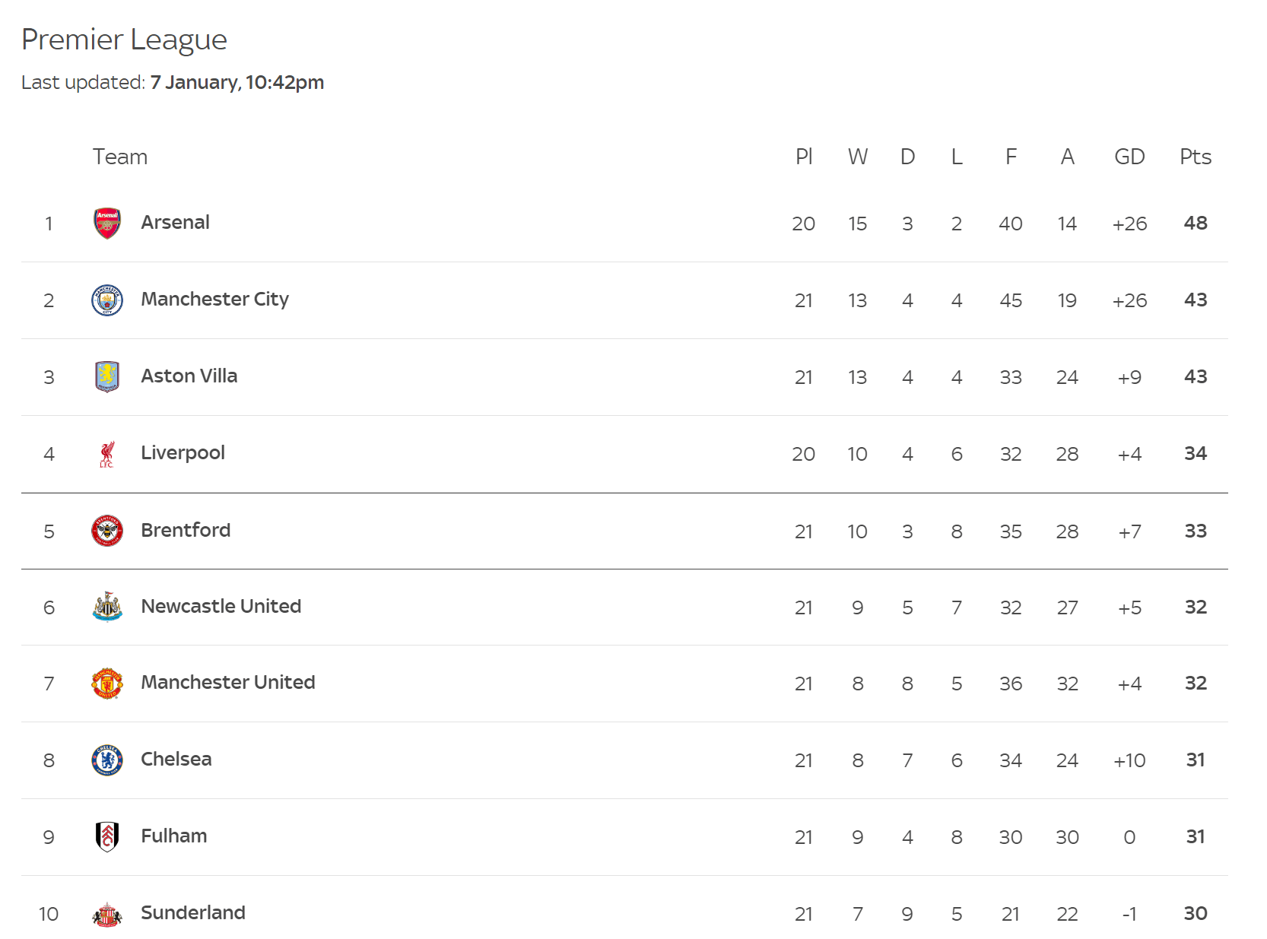
Task: Click the Sunderland club crest
Action: point(107,914)
